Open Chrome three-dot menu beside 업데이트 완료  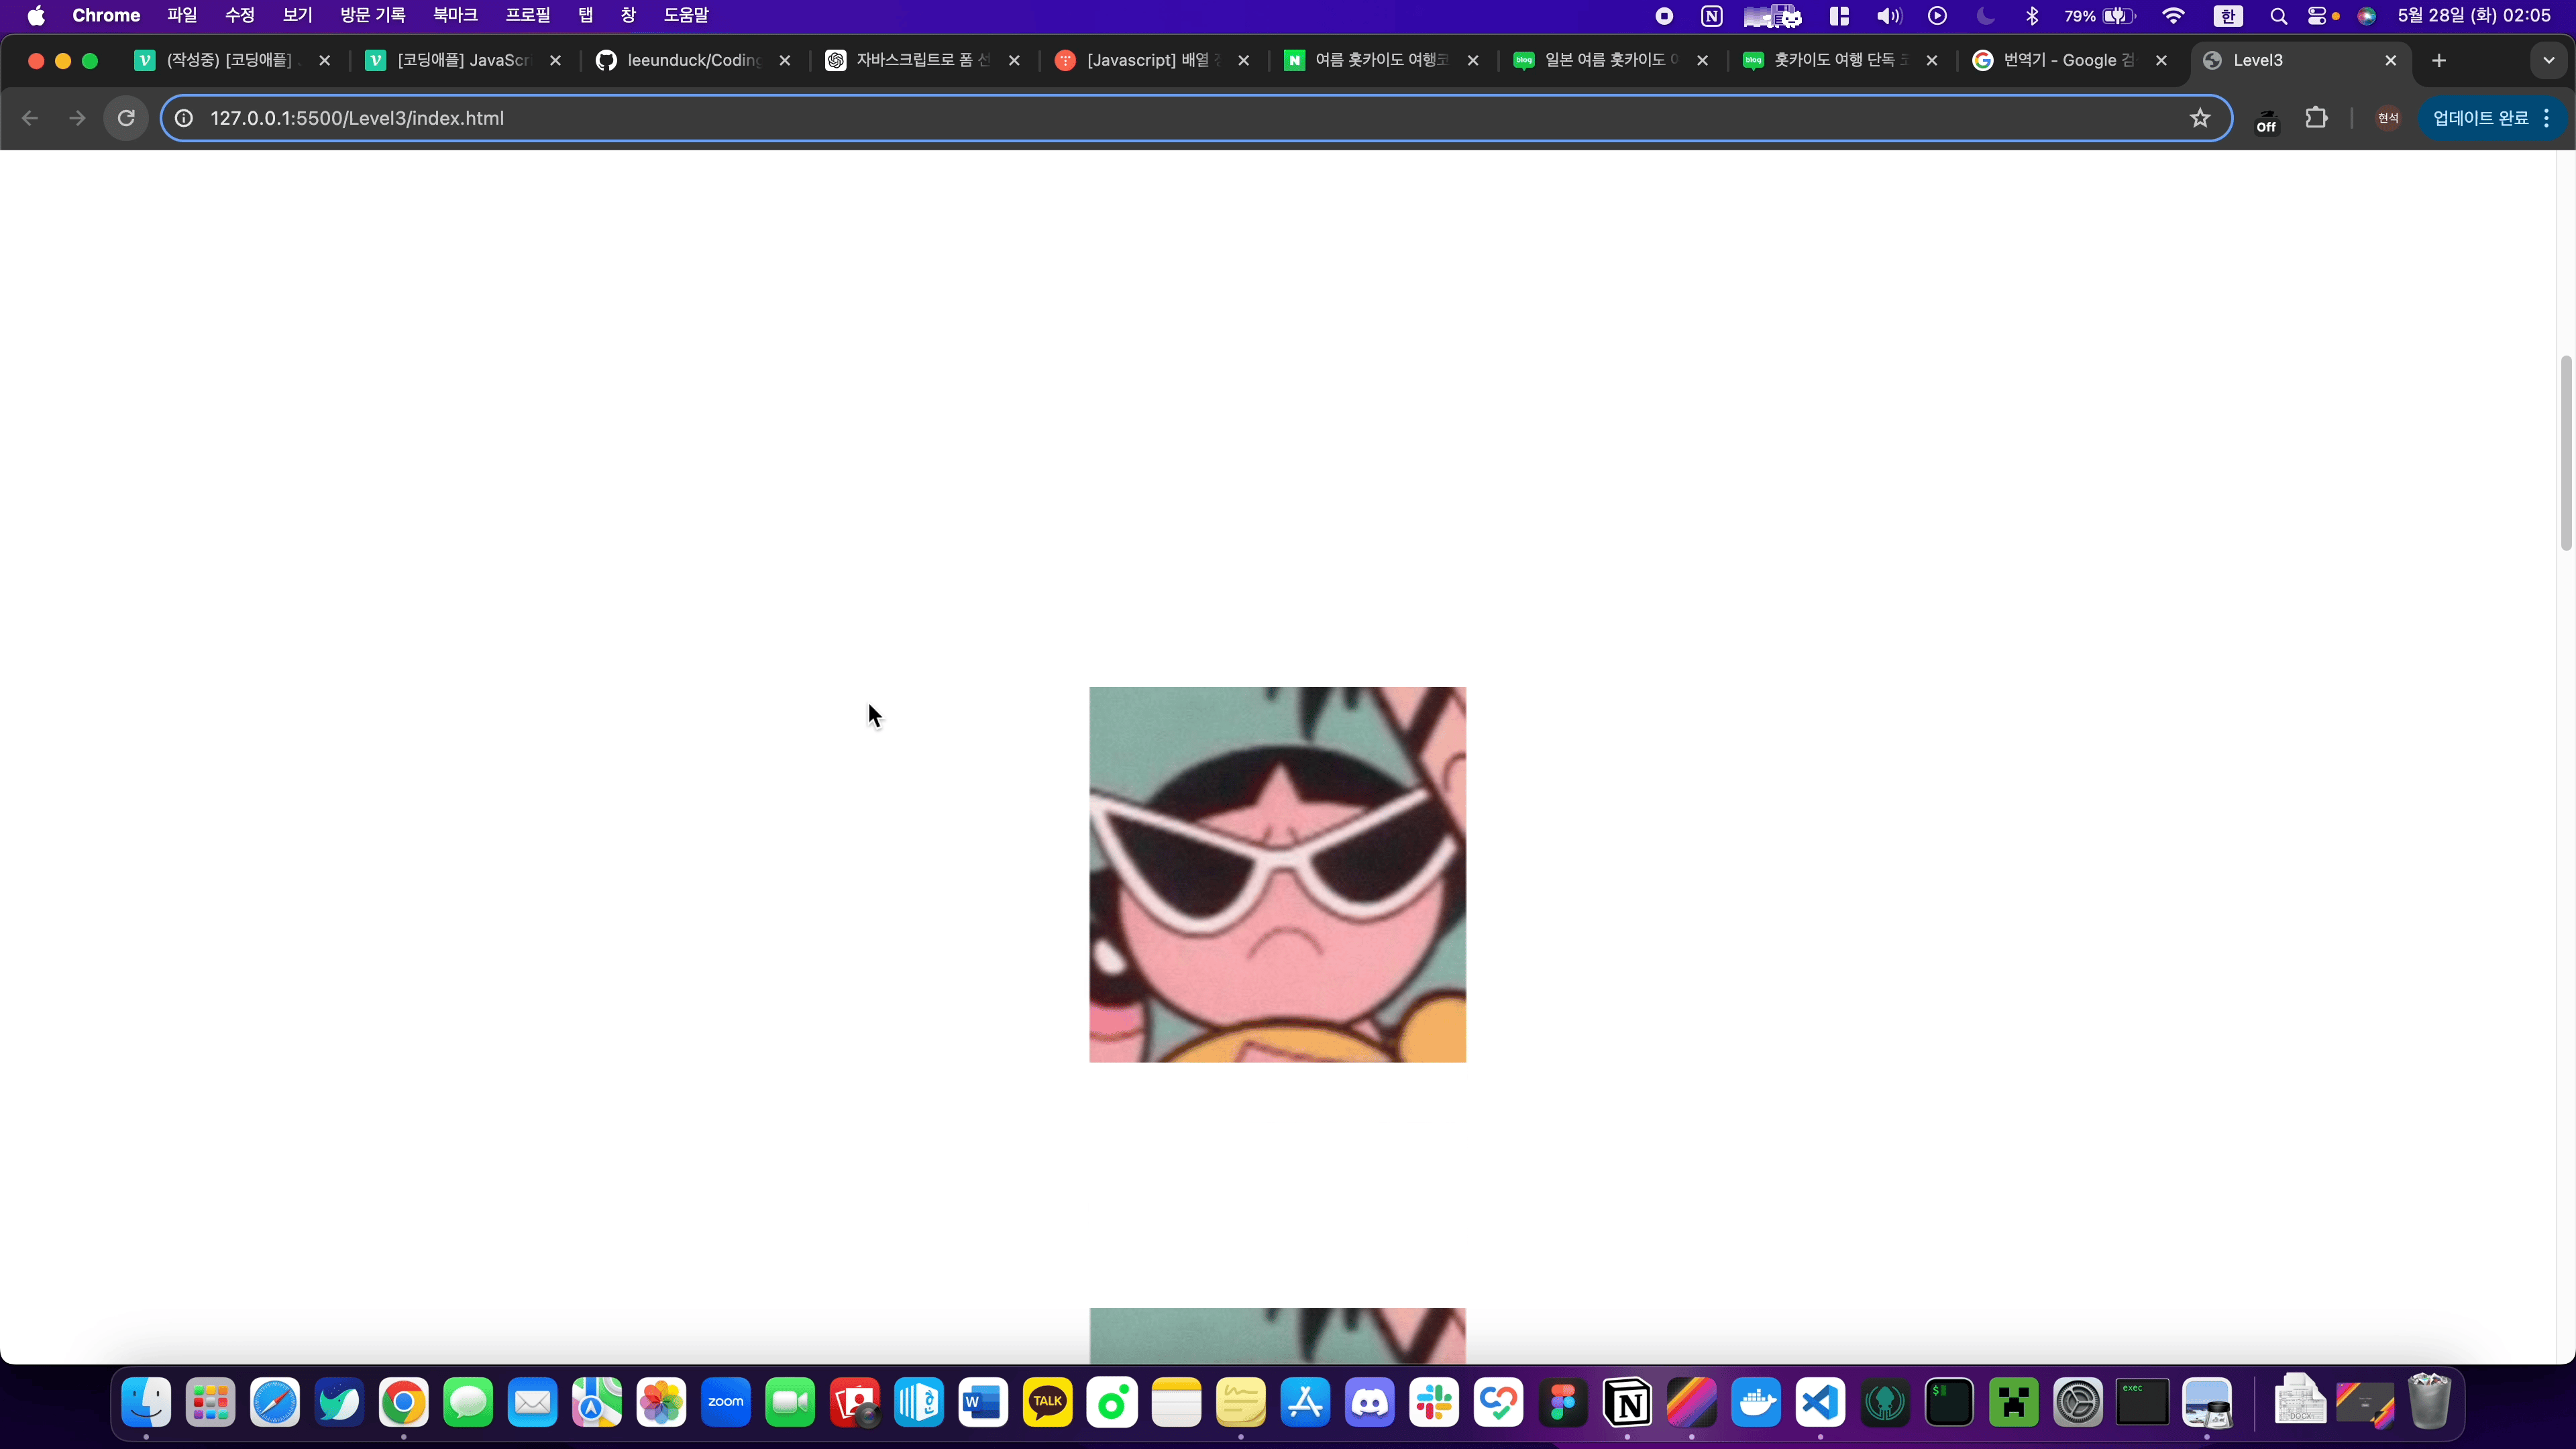[x=2547, y=118]
